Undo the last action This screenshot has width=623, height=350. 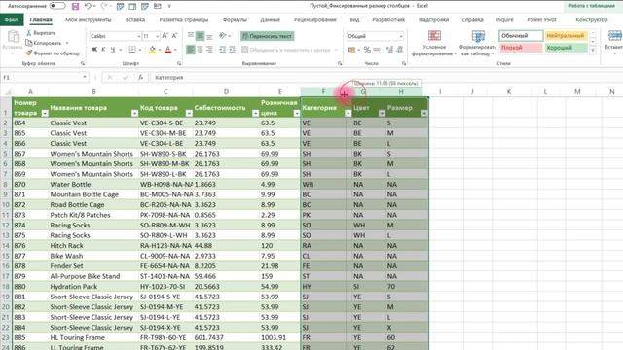point(88,6)
